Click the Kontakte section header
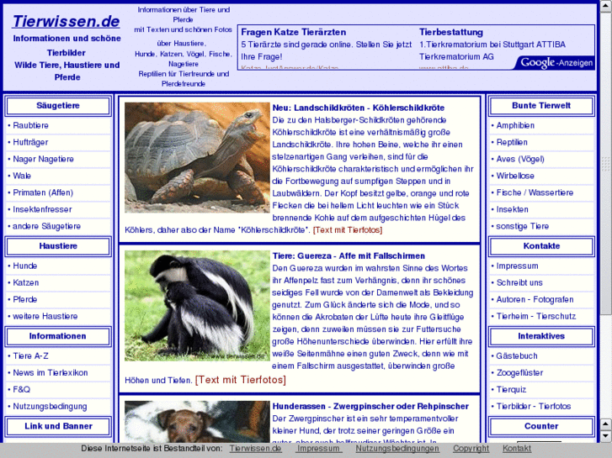 coord(541,246)
